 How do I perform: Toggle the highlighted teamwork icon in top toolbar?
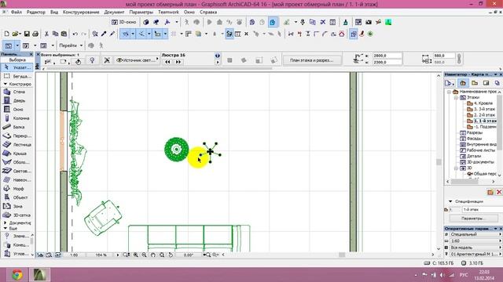(x=273, y=22)
